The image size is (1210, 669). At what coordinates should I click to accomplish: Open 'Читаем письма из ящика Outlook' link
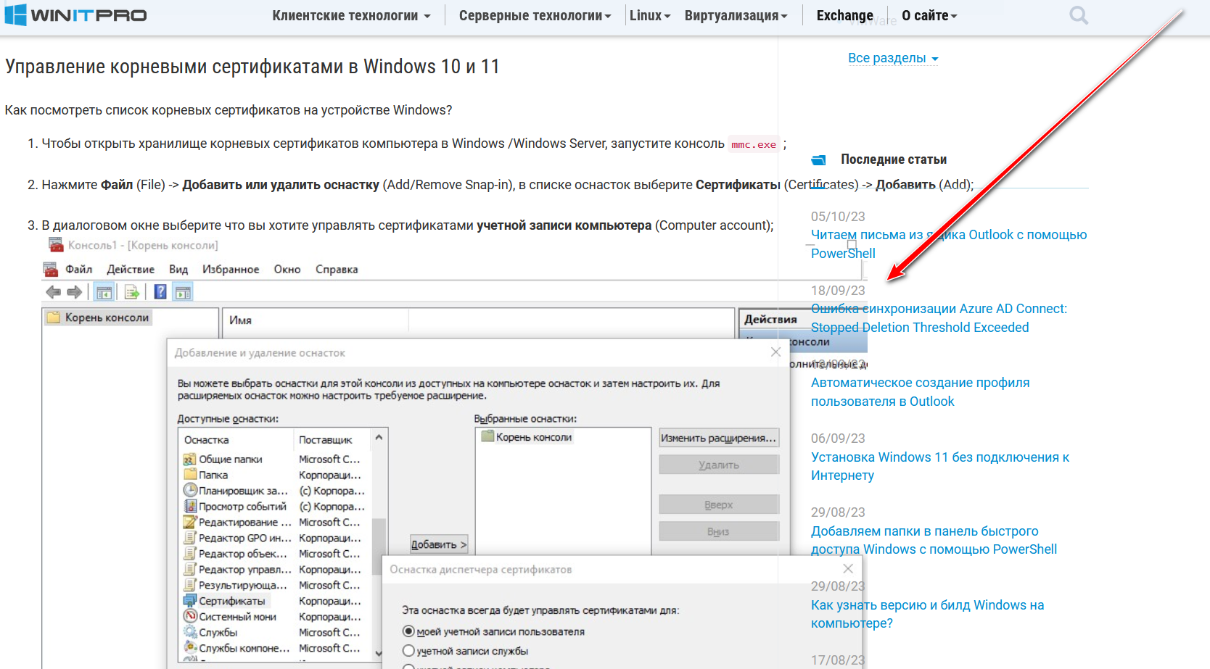coord(949,244)
